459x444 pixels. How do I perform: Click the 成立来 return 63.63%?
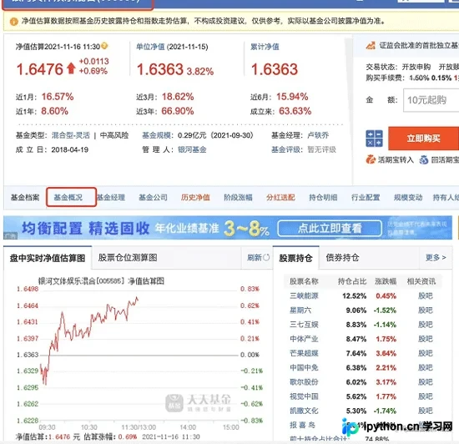click(295, 111)
